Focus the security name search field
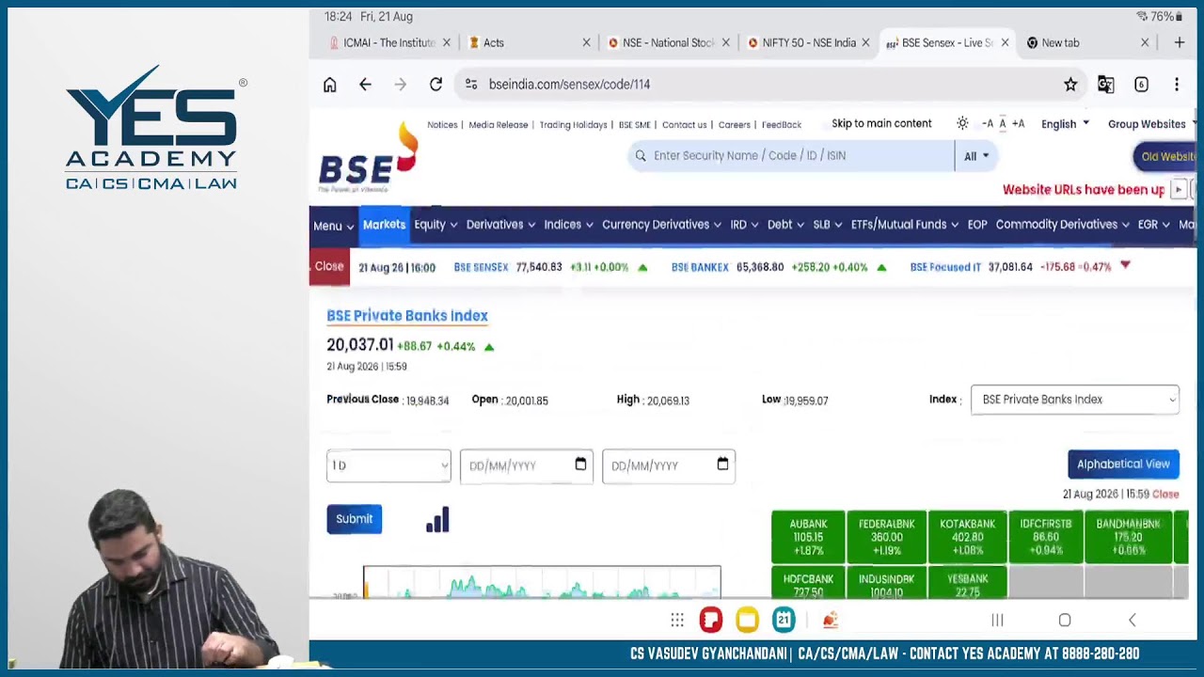1204x677 pixels. (791, 156)
